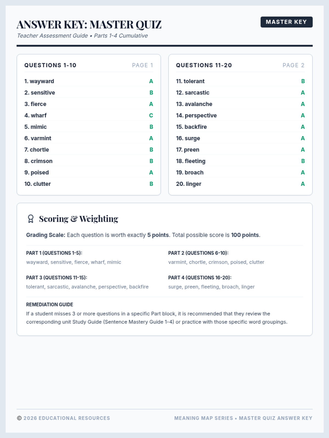Viewport: 329px width, 438px height.
Task: Select the row 1. wayward
Action: tap(89, 81)
